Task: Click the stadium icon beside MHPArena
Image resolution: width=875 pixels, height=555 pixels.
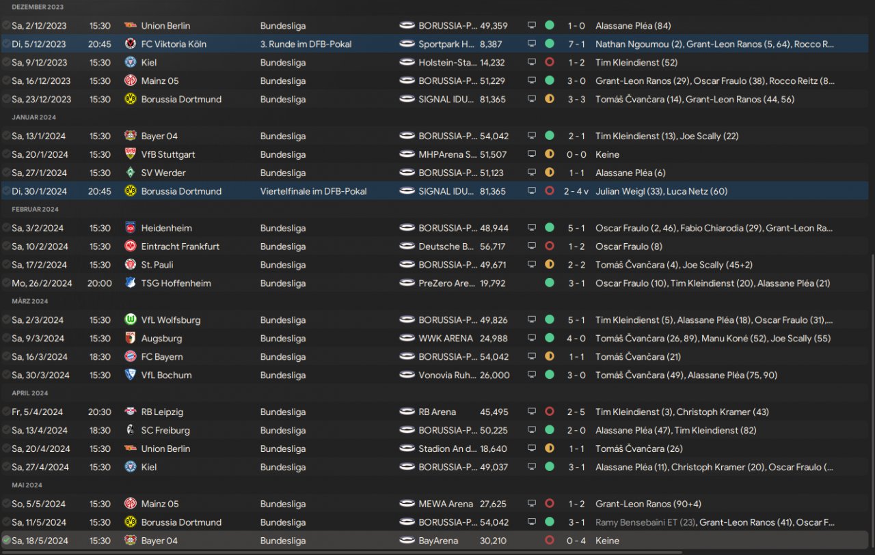Action: coord(407,155)
